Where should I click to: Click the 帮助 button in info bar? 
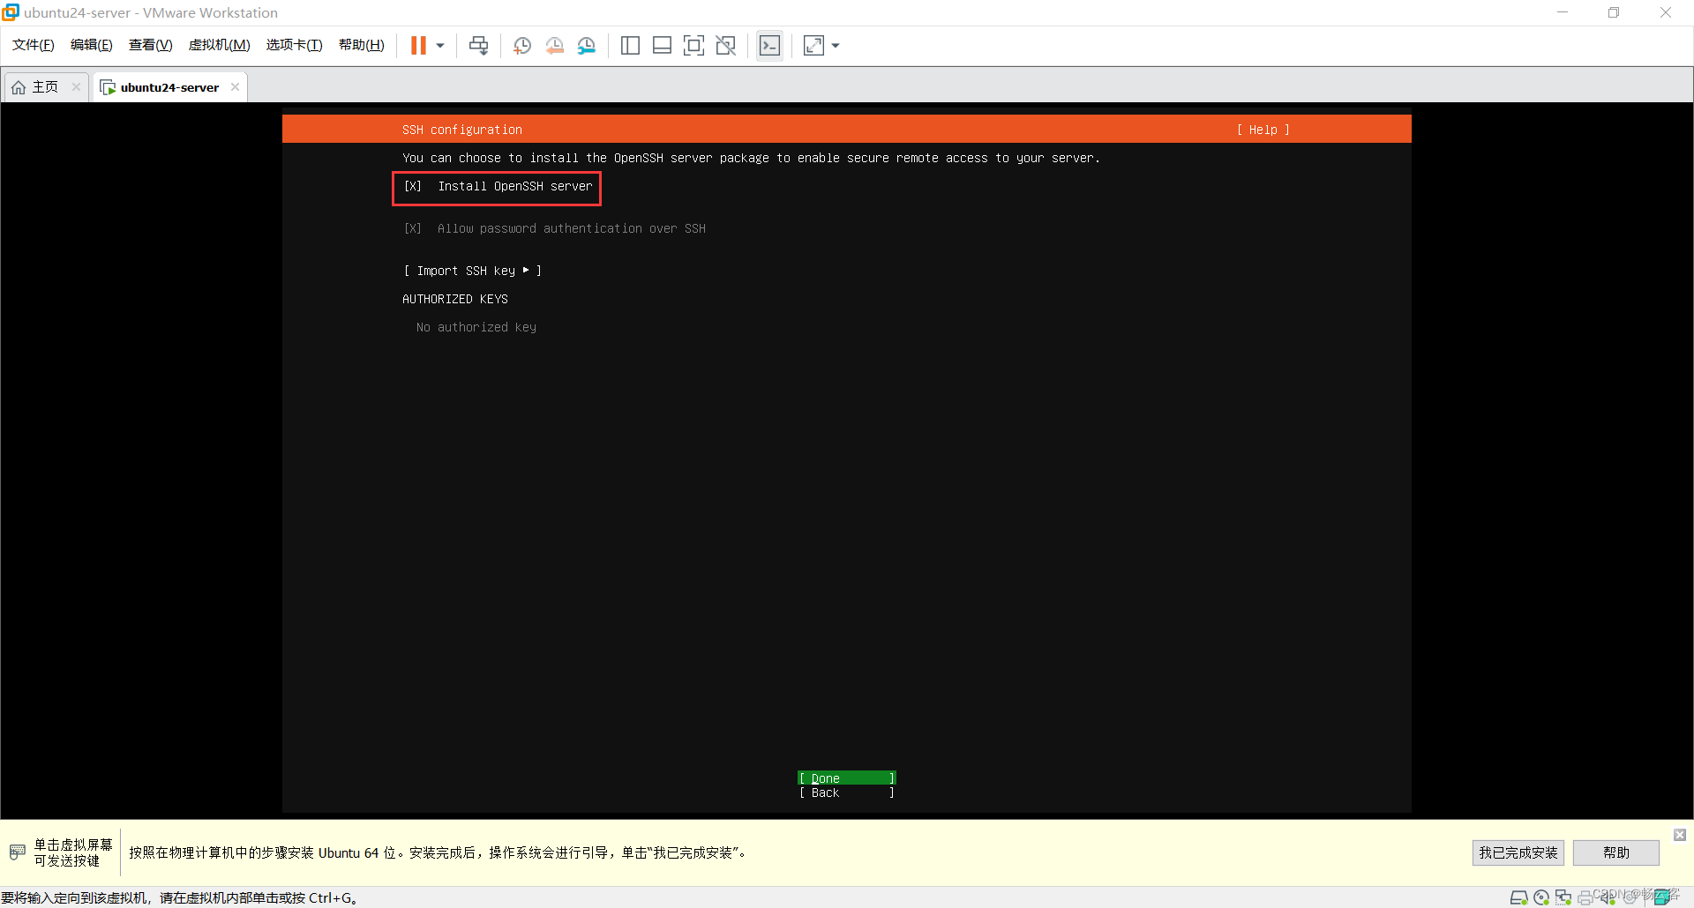(x=1616, y=852)
